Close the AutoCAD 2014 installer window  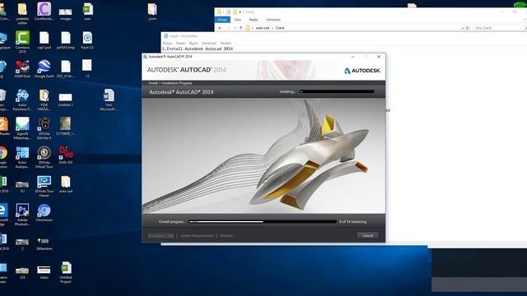point(379,57)
